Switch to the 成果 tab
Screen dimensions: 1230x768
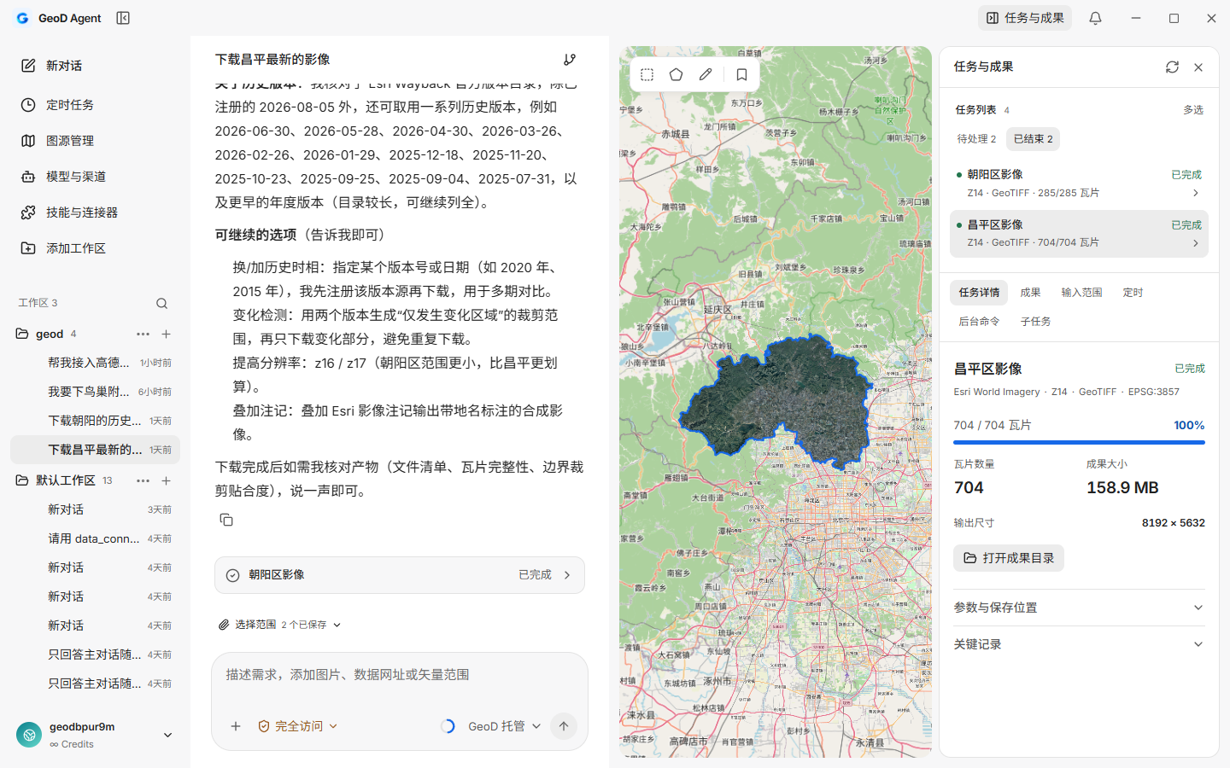tap(1030, 293)
